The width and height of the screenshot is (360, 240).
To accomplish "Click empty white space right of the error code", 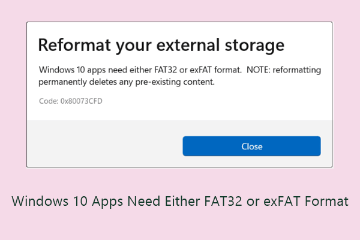I will point(210,101).
